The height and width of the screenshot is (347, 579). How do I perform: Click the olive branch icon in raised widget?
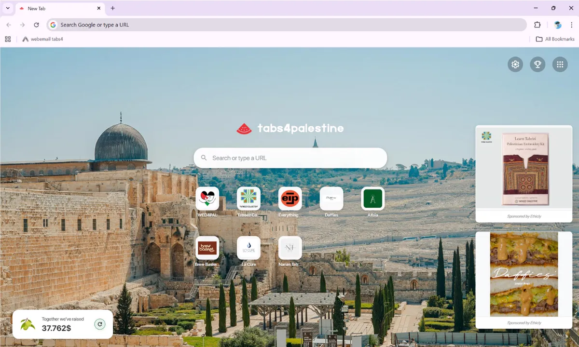(x=28, y=324)
